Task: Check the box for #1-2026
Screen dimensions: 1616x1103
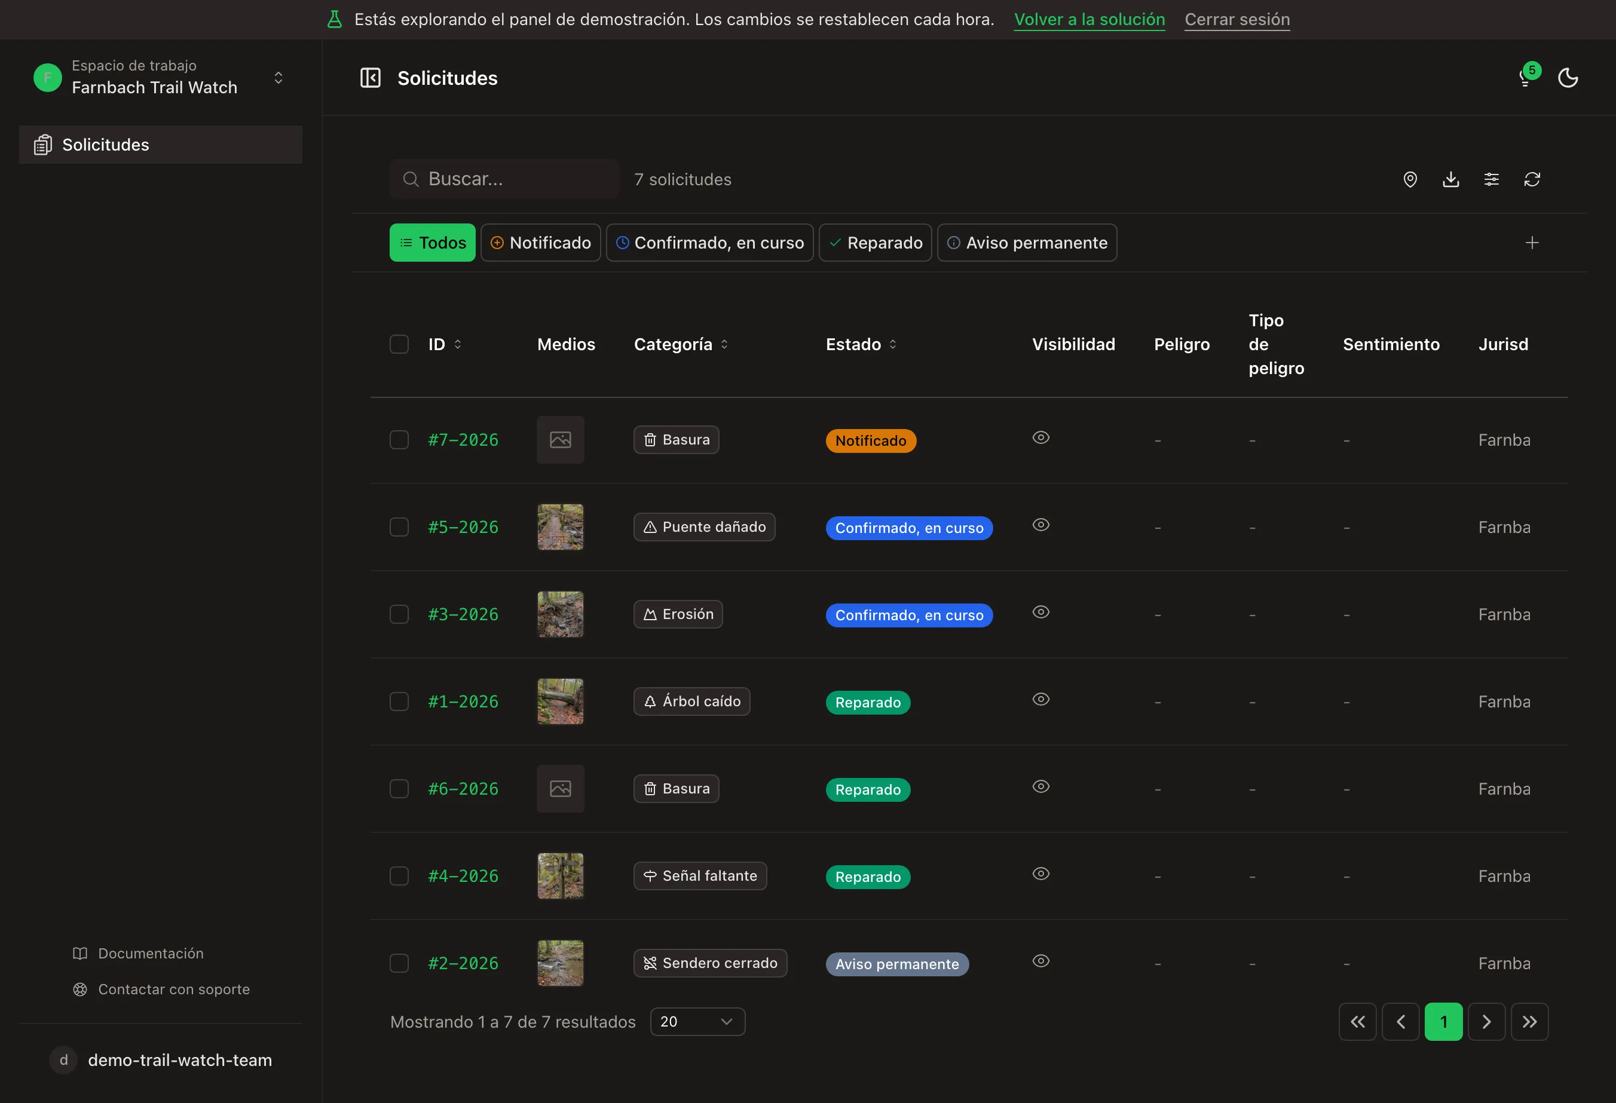Action: (x=399, y=702)
